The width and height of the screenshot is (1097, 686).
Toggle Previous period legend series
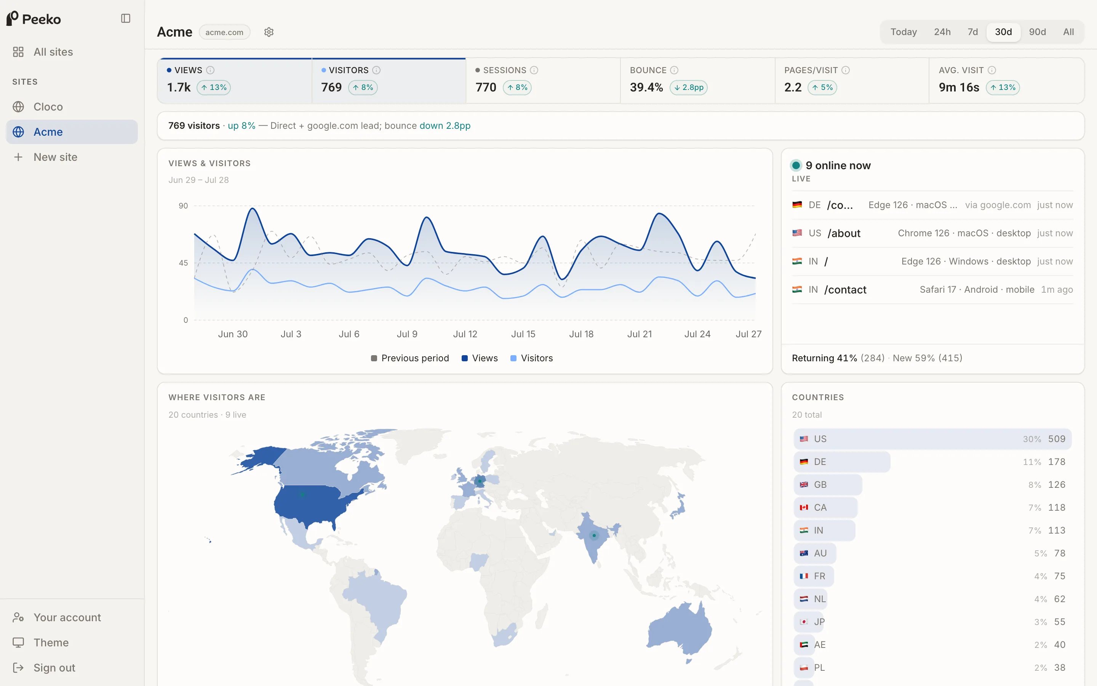click(410, 358)
